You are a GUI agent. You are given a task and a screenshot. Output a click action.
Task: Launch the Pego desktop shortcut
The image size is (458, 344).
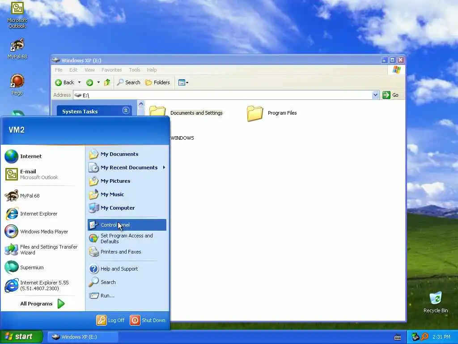click(17, 85)
